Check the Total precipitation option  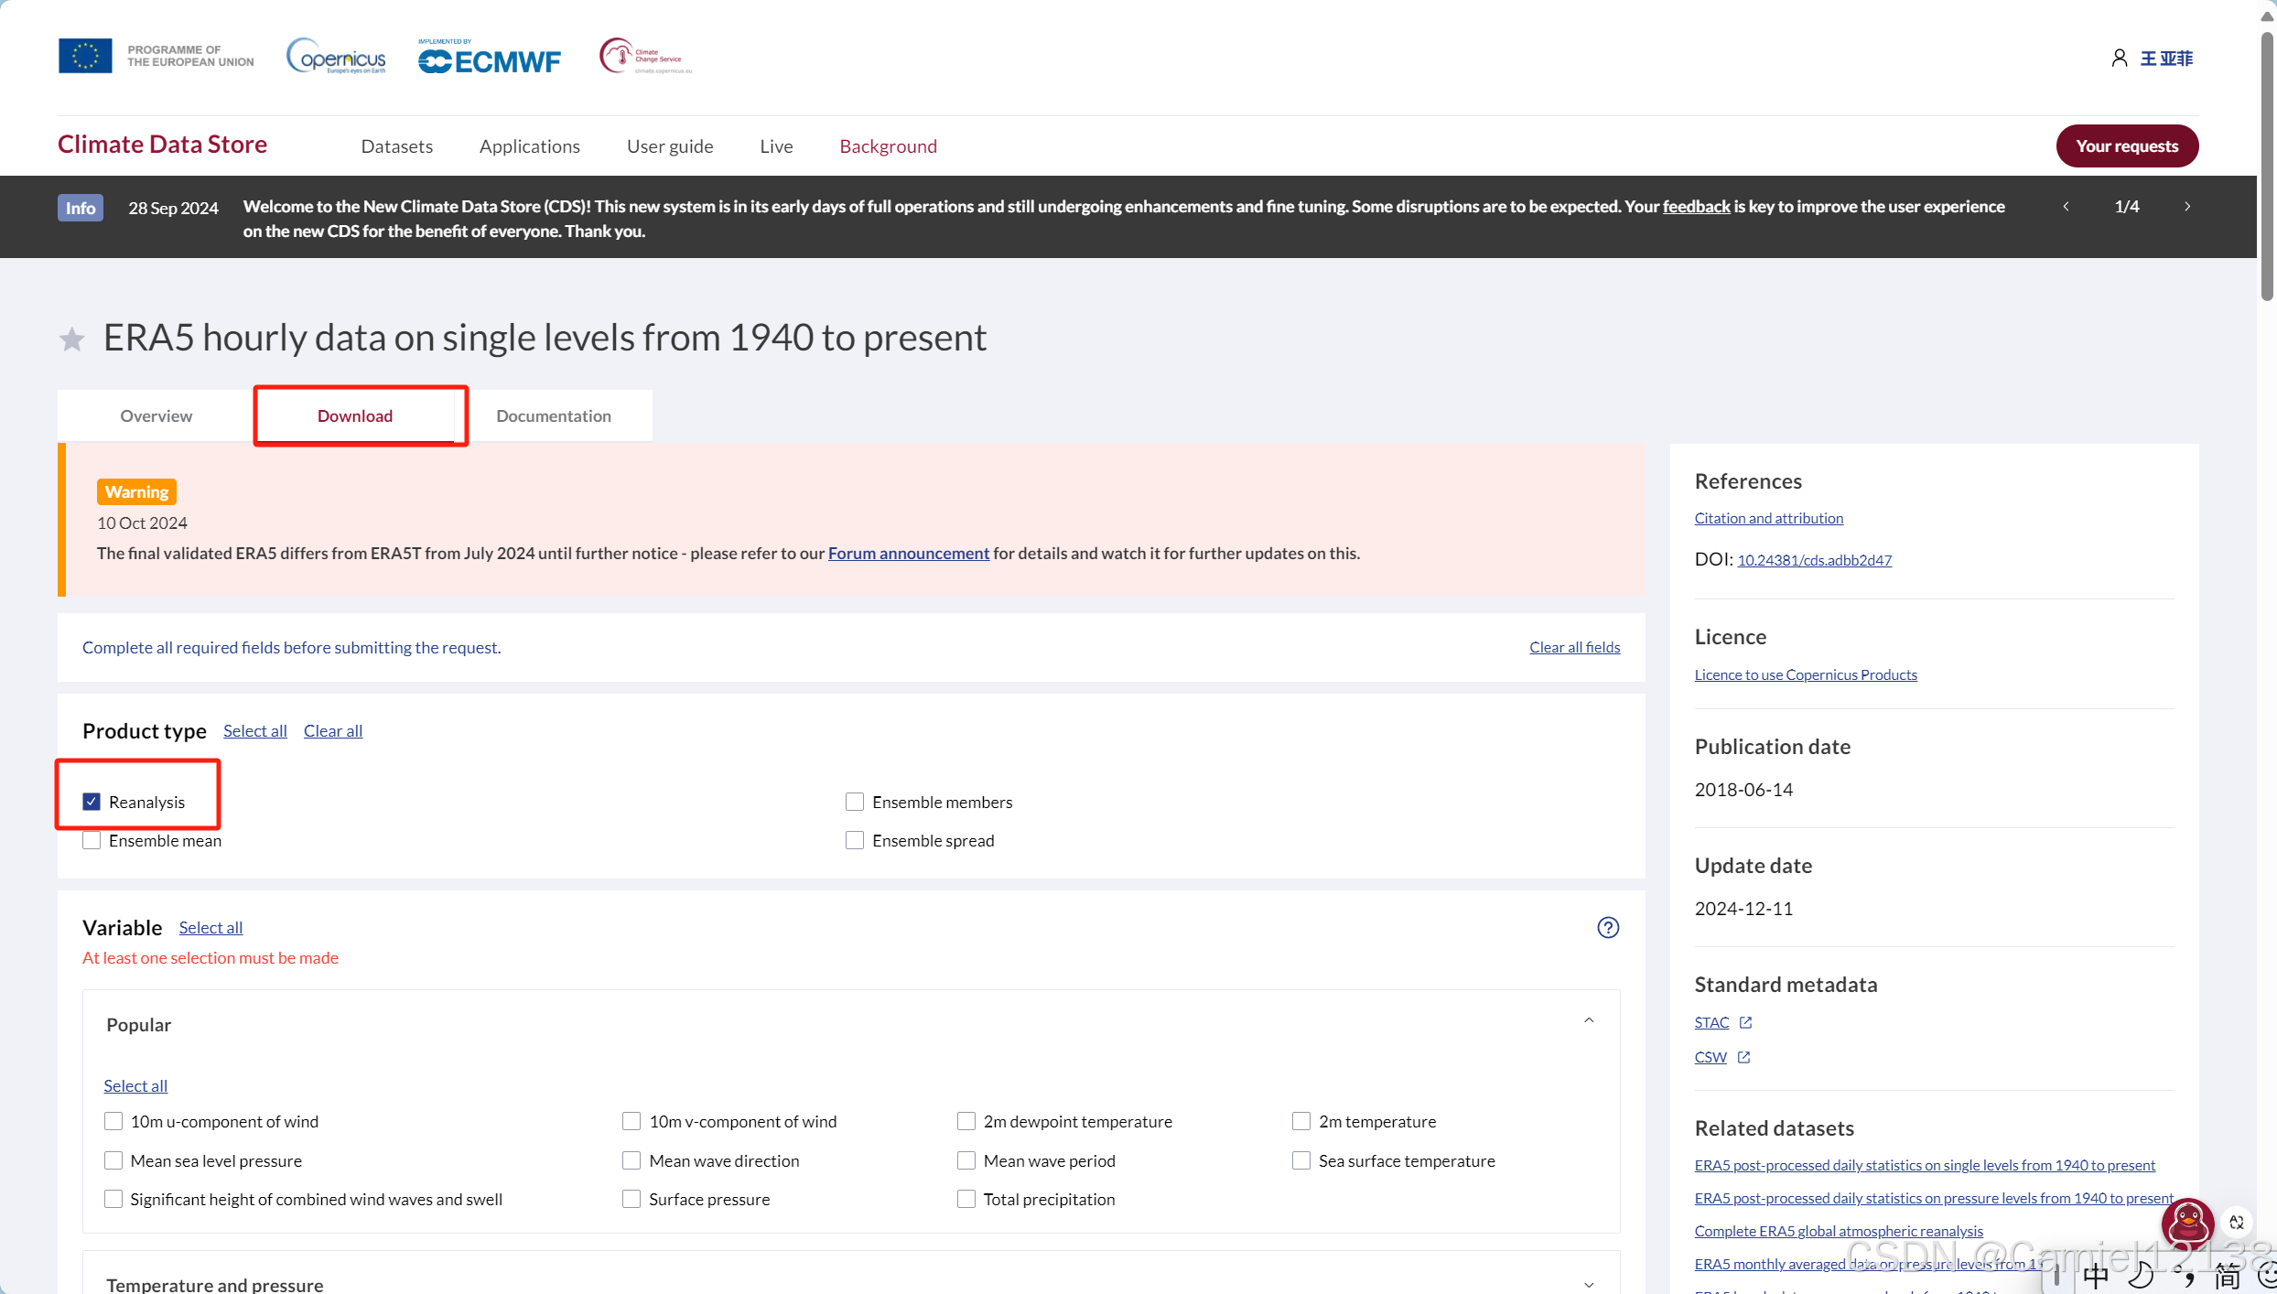(966, 1199)
